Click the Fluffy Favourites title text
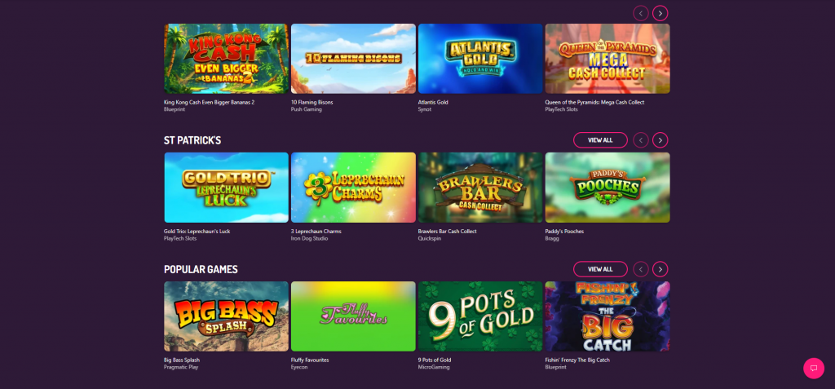 coord(310,360)
